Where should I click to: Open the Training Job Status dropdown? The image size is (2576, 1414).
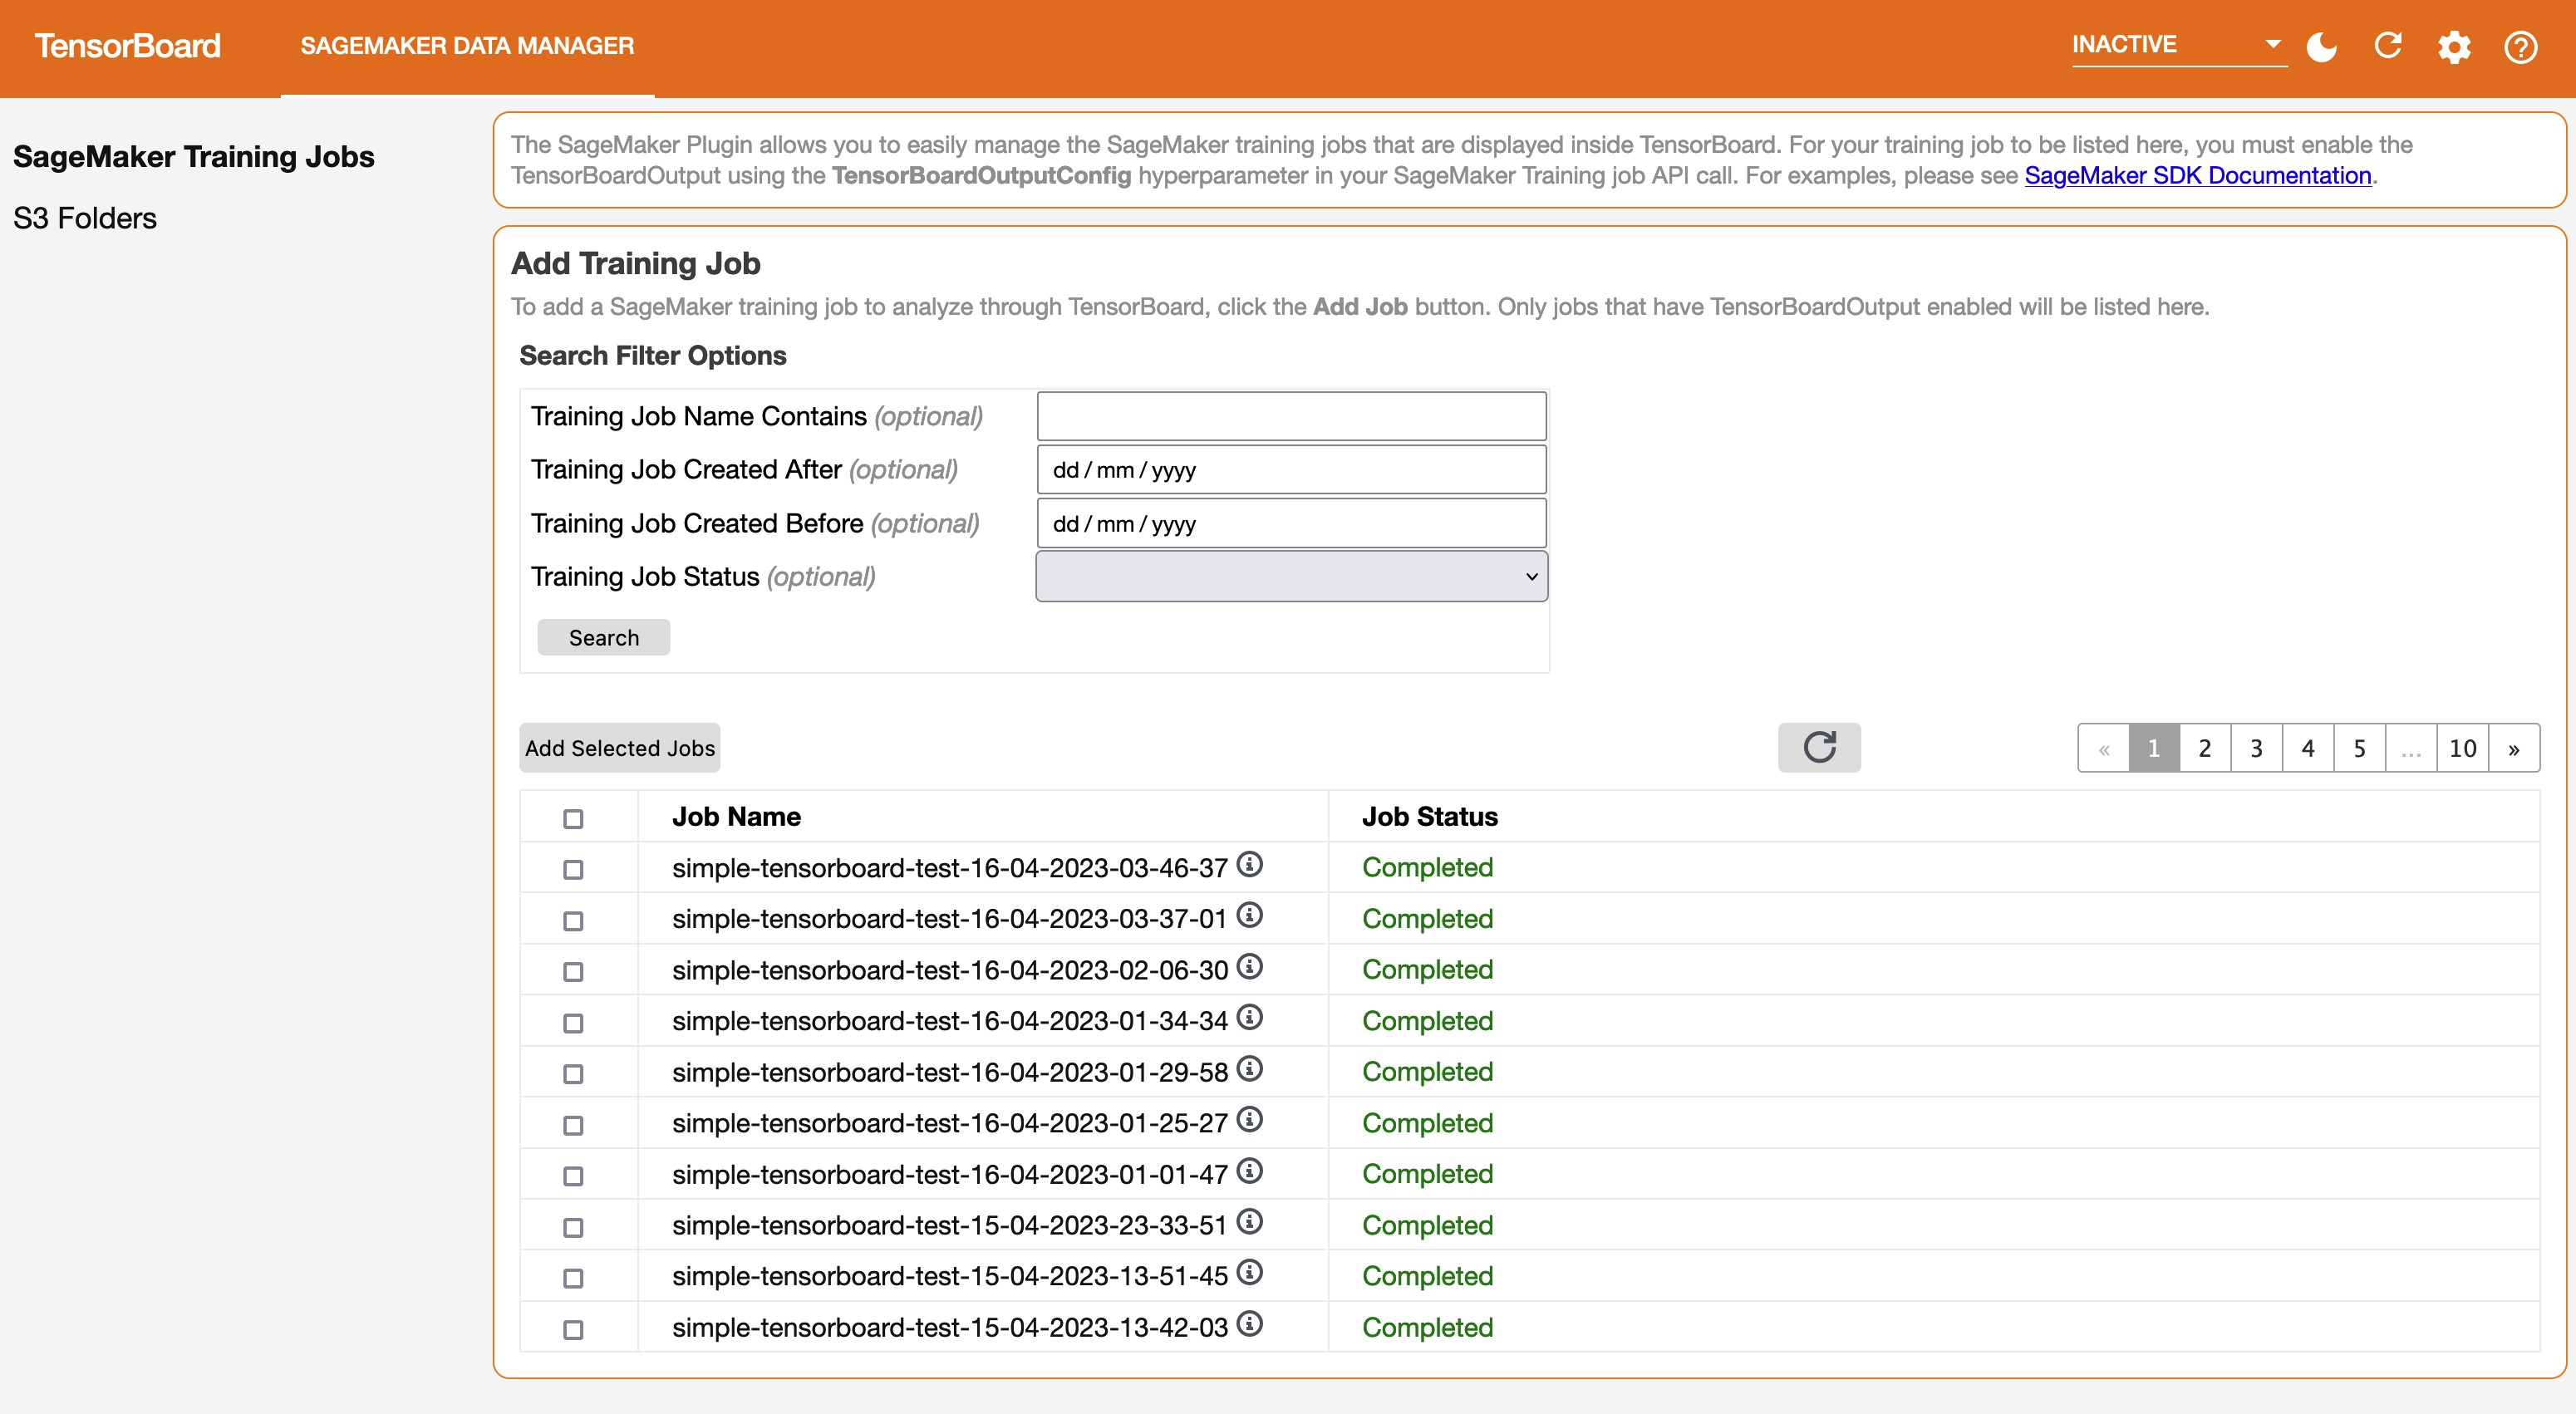coord(1291,577)
